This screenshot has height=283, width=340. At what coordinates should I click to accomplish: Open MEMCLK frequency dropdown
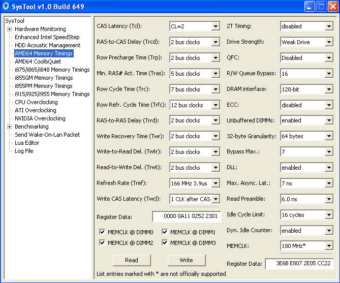pyautogui.click(x=306, y=246)
